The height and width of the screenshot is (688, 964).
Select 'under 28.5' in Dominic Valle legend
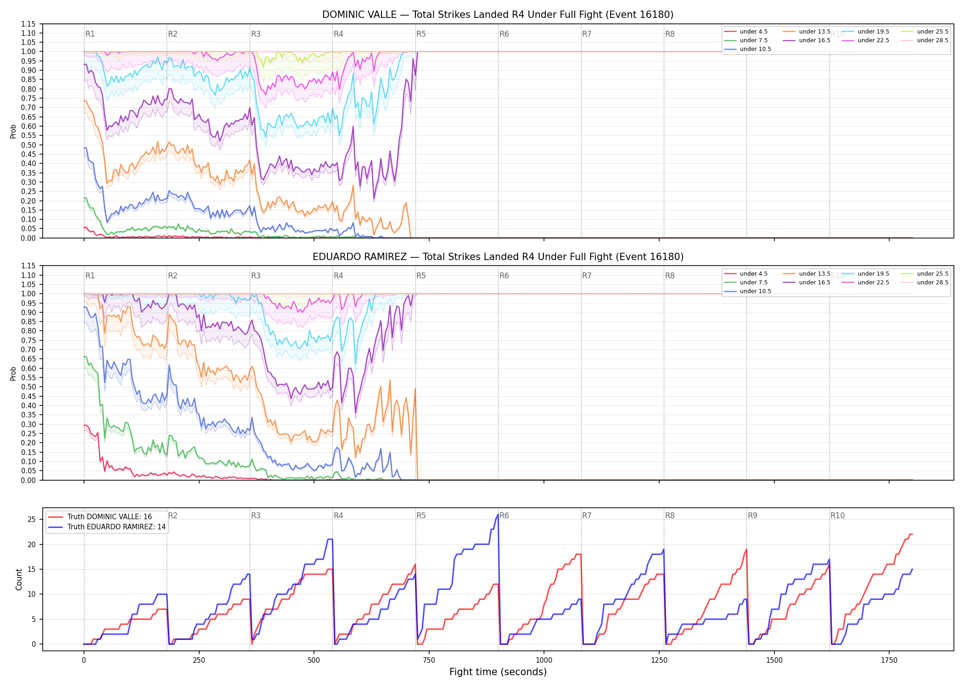pos(925,40)
